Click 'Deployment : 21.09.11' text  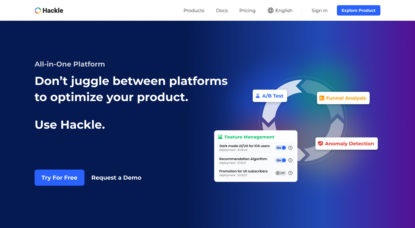(233, 163)
